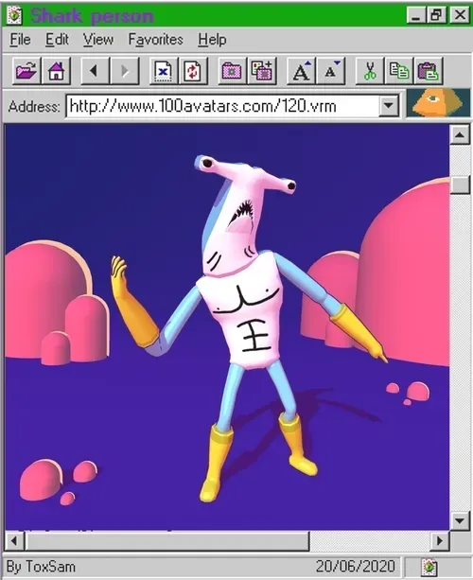Click the scissors Cut icon
This screenshot has height=580, width=473.
(x=370, y=70)
